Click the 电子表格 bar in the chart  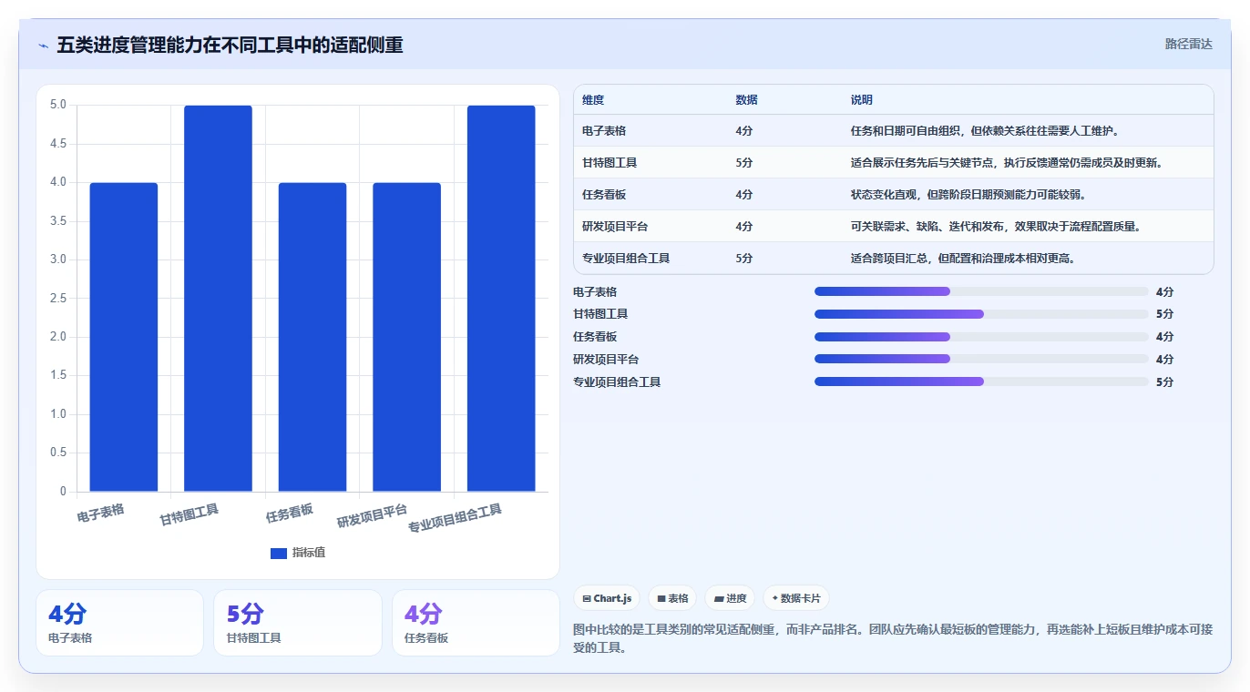(x=124, y=337)
